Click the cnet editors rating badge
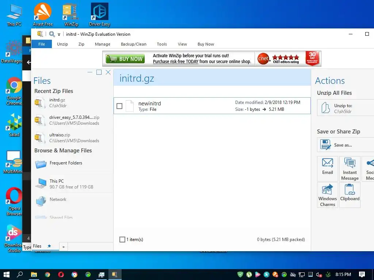Image resolution: width=374 pixels, height=280 pixels. (278, 59)
